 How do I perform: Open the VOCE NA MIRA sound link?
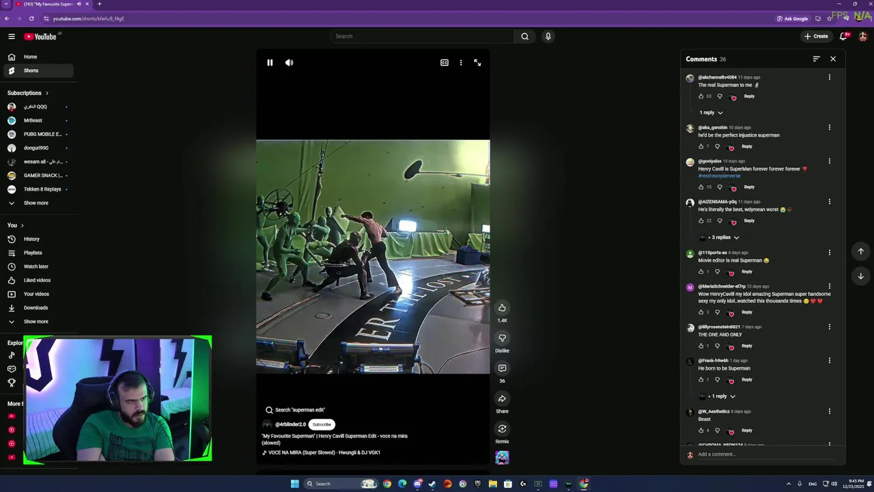point(321,452)
